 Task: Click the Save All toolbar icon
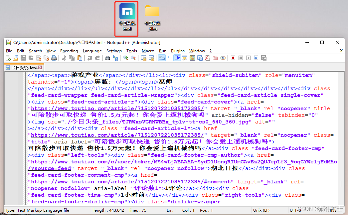[31, 58]
